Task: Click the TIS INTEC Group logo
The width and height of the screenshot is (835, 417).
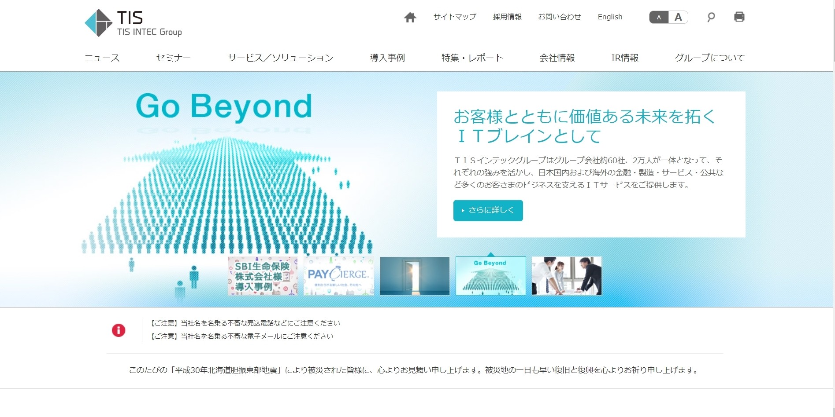Action: point(133,23)
